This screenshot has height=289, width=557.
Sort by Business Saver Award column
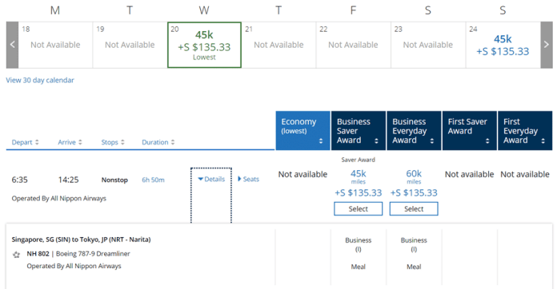click(358, 131)
